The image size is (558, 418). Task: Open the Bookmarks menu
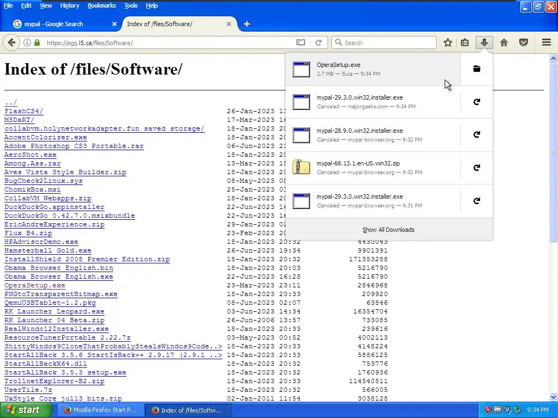(101, 5)
